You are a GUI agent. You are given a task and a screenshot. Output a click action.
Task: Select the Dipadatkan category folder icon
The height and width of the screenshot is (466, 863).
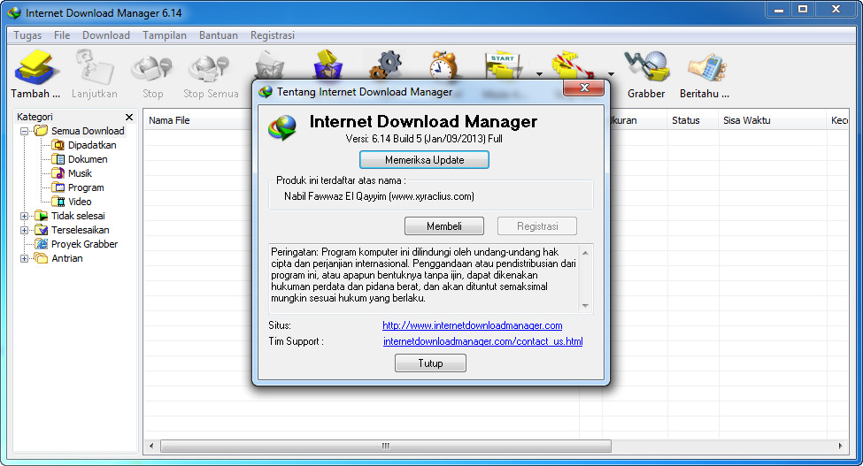point(58,145)
